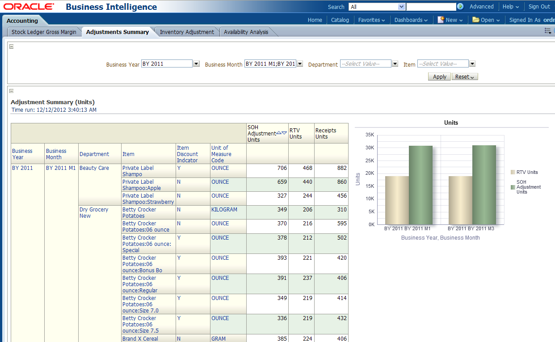Click the Open folder icon
555x342 pixels.
coord(475,20)
